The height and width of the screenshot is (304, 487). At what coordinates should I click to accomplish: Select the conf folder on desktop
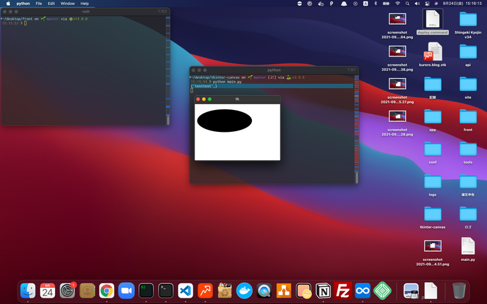click(433, 152)
